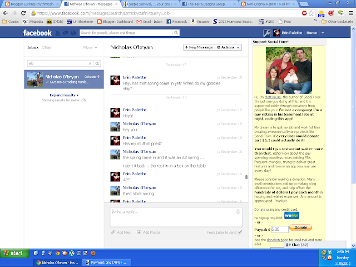This screenshot has height=267, width=356.
Task: Click the New Message button
Action: tap(199, 47)
